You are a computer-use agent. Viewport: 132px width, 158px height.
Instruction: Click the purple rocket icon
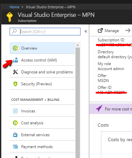click(x=99, y=108)
